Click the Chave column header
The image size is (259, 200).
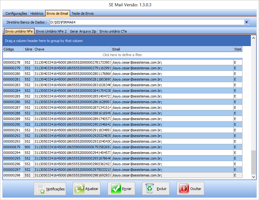72,49
